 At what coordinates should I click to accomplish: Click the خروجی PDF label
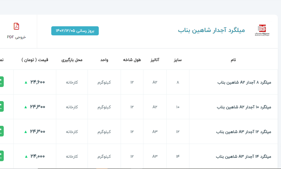click(x=17, y=37)
